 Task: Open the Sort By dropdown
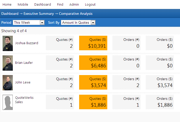[78, 22]
